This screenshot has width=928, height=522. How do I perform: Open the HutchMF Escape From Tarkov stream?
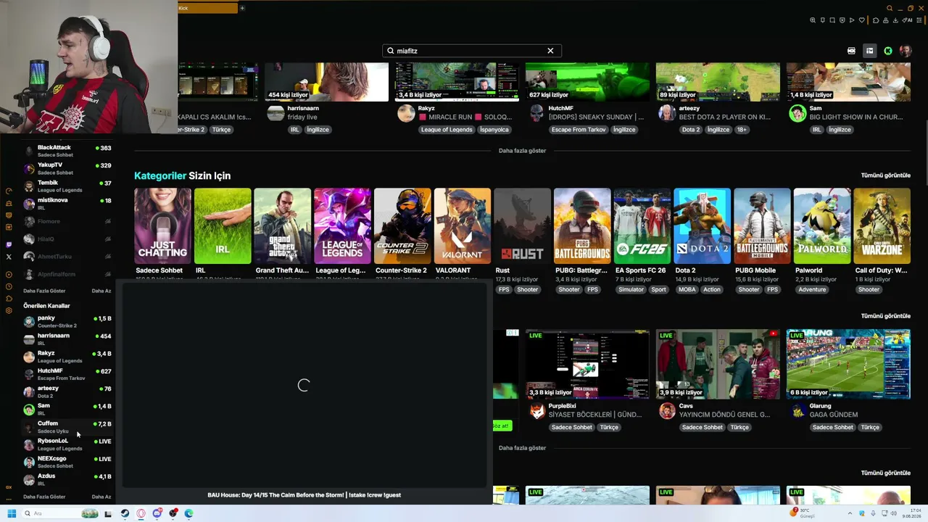(587, 82)
